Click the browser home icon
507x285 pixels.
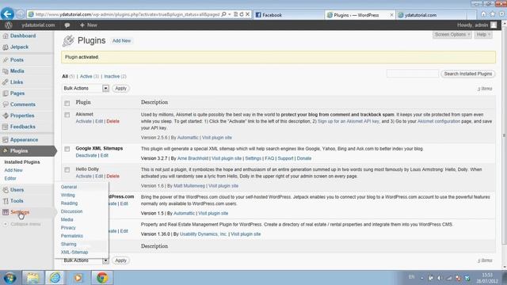click(x=483, y=14)
